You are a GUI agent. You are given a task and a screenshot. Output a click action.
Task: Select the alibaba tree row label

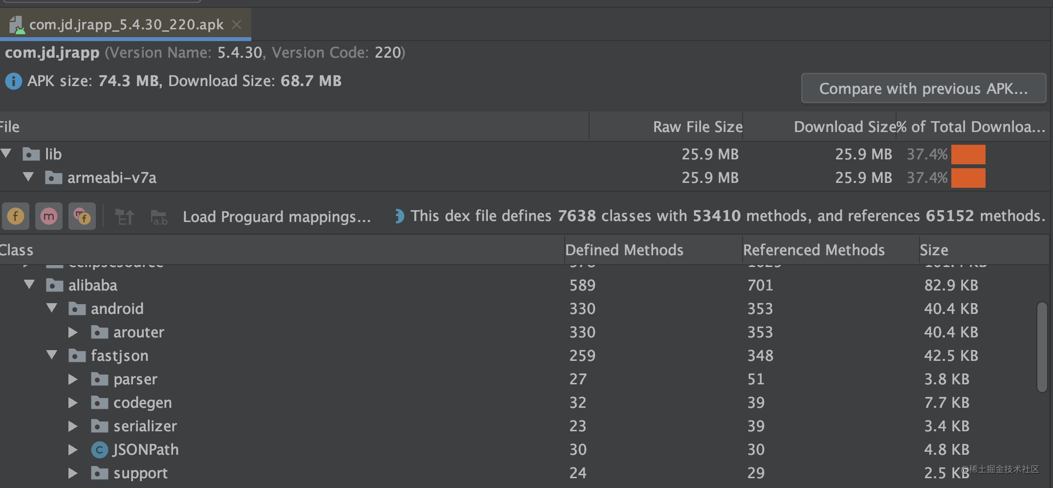pyautogui.click(x=93, y=285)
